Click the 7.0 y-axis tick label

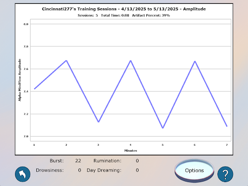pyautogui.click(x=26, y=137)
